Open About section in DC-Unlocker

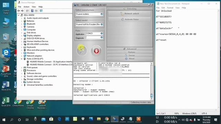(x=130, y=59)
